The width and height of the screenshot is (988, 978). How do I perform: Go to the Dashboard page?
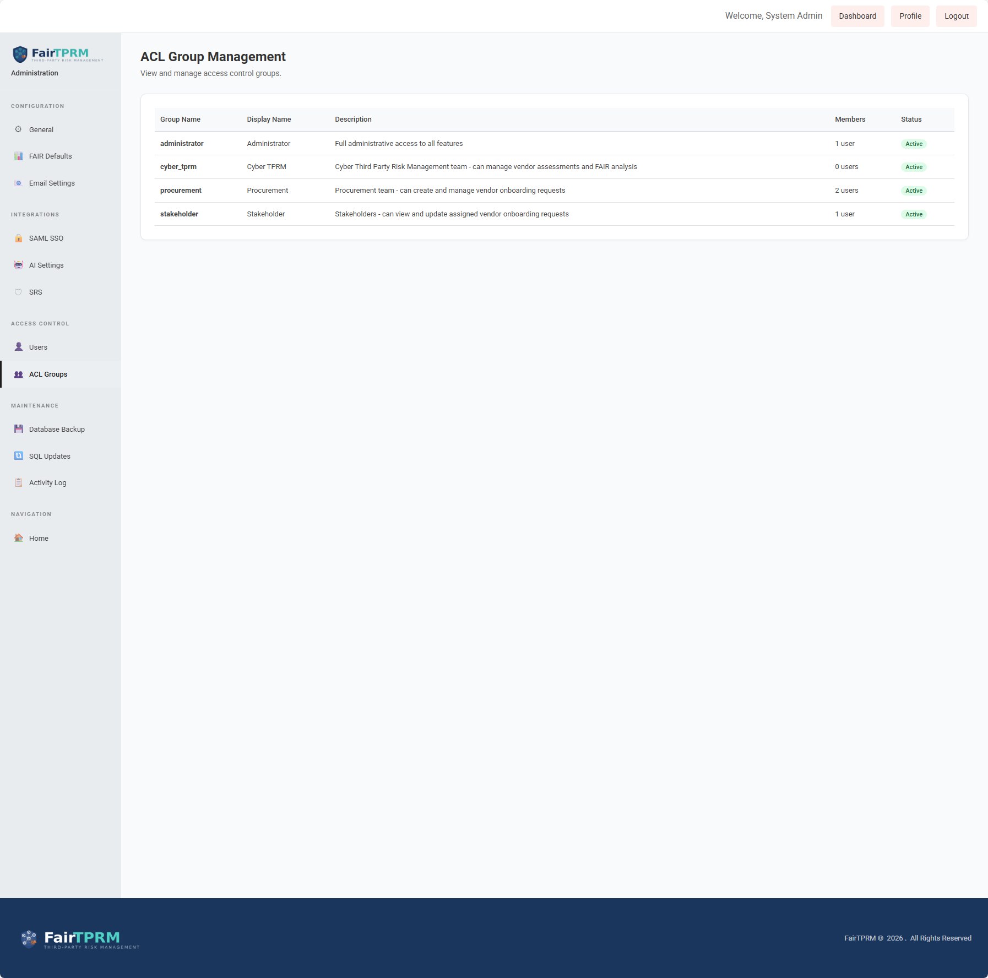click(x=857, y=16)
